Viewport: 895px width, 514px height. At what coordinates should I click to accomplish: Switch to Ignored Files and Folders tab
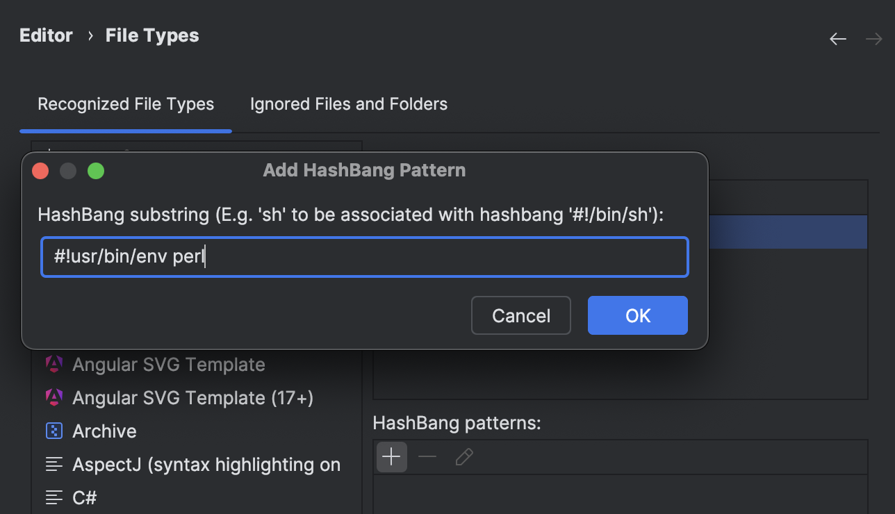click(348, 103)
